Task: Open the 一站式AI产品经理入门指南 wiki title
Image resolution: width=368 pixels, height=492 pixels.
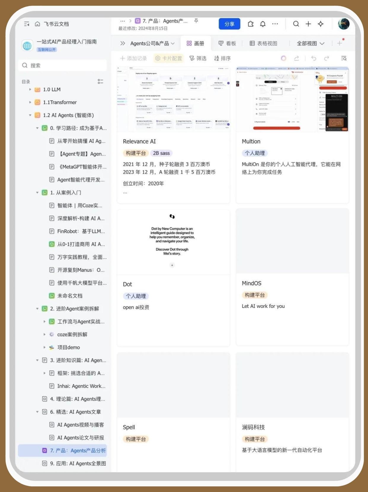Action: (x=67, y=42)
